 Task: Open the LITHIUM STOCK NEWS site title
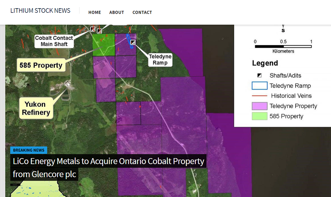(40, 10)
